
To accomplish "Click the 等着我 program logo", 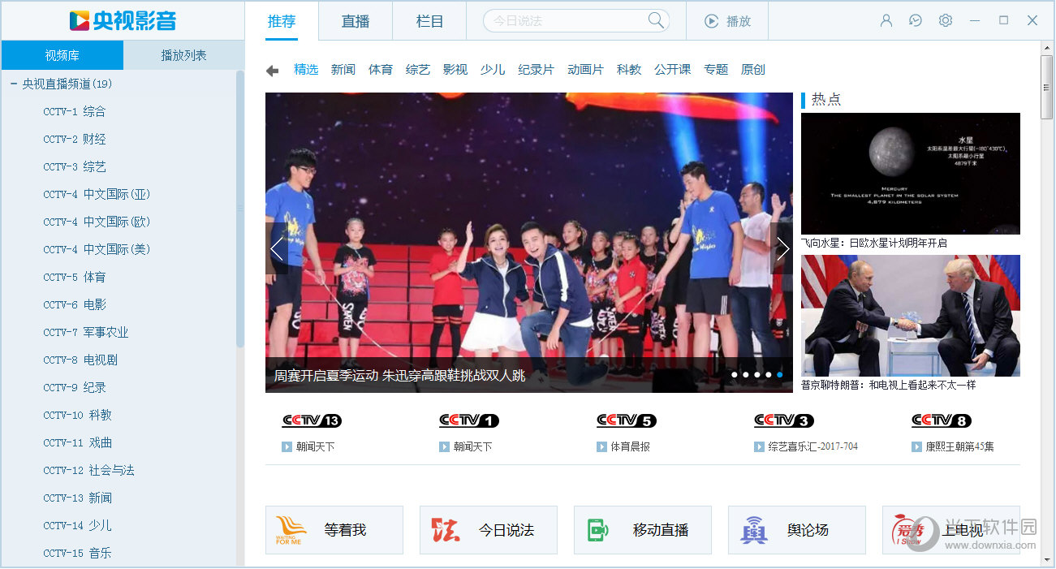I will pyautogui.click(x=291, y=530).
